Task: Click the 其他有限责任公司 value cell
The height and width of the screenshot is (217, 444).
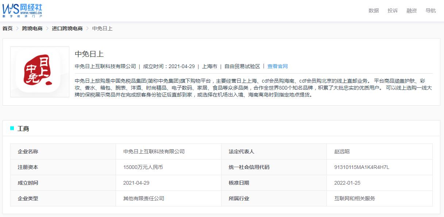Action: tap(169, 198)
